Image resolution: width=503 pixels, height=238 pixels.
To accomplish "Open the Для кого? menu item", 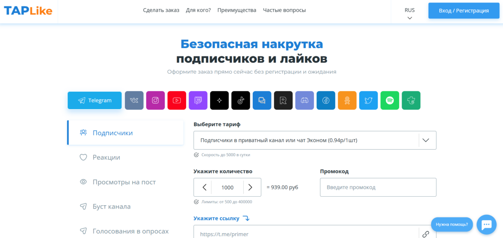I will [198, 10].
